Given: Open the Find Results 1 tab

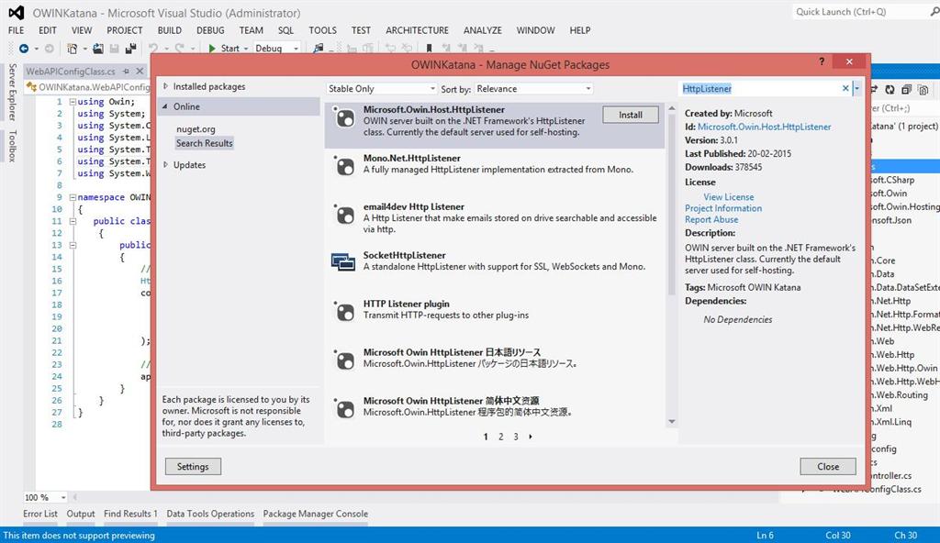Looking at the screenshot, I should click(130, 514).
